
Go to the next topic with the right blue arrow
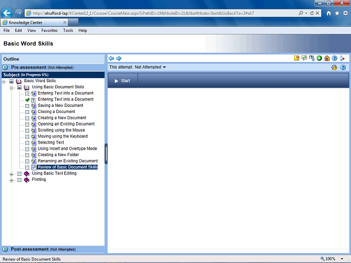point(118,59)
